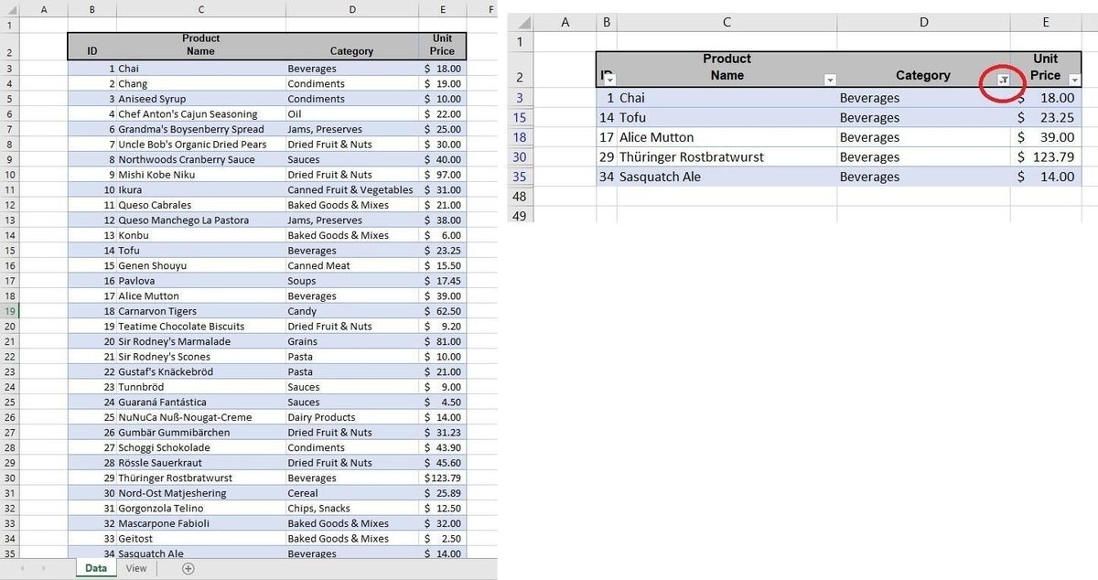Click the New Sheet plus icon
The height and width of the screenshot is (580, 1098).
tap(188, 569)
